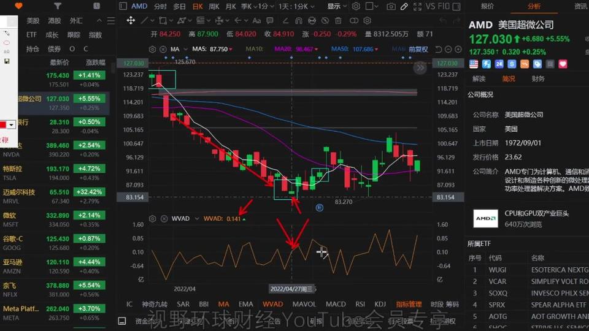
Task: Remove the WVAD indicator with X icon
Action: pyautogui.click(x=164, y=218)
